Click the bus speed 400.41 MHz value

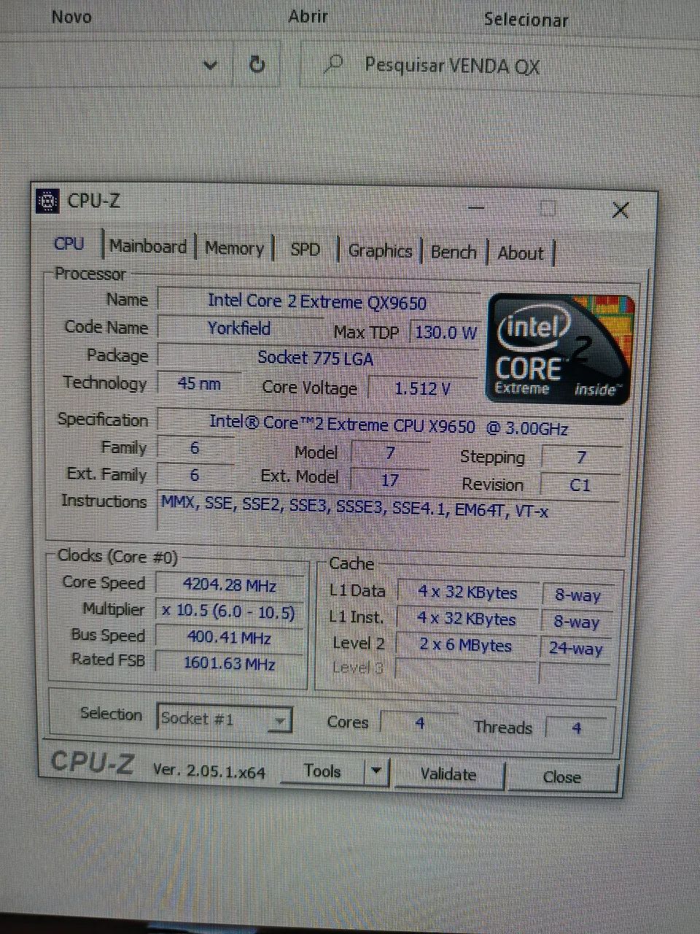(230, 638)
